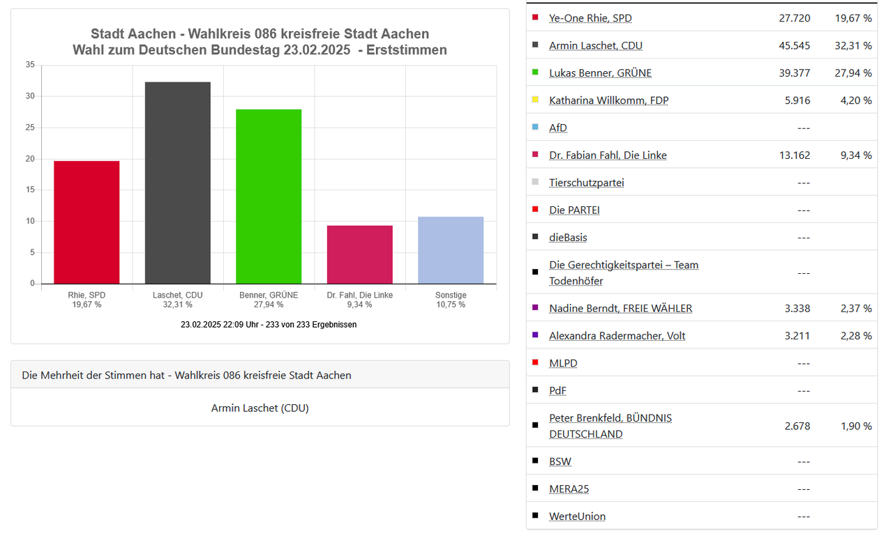The image size is (893, 545).
Task: Open Armin Laschet, CDU candidate link
Action: [596, 45]
